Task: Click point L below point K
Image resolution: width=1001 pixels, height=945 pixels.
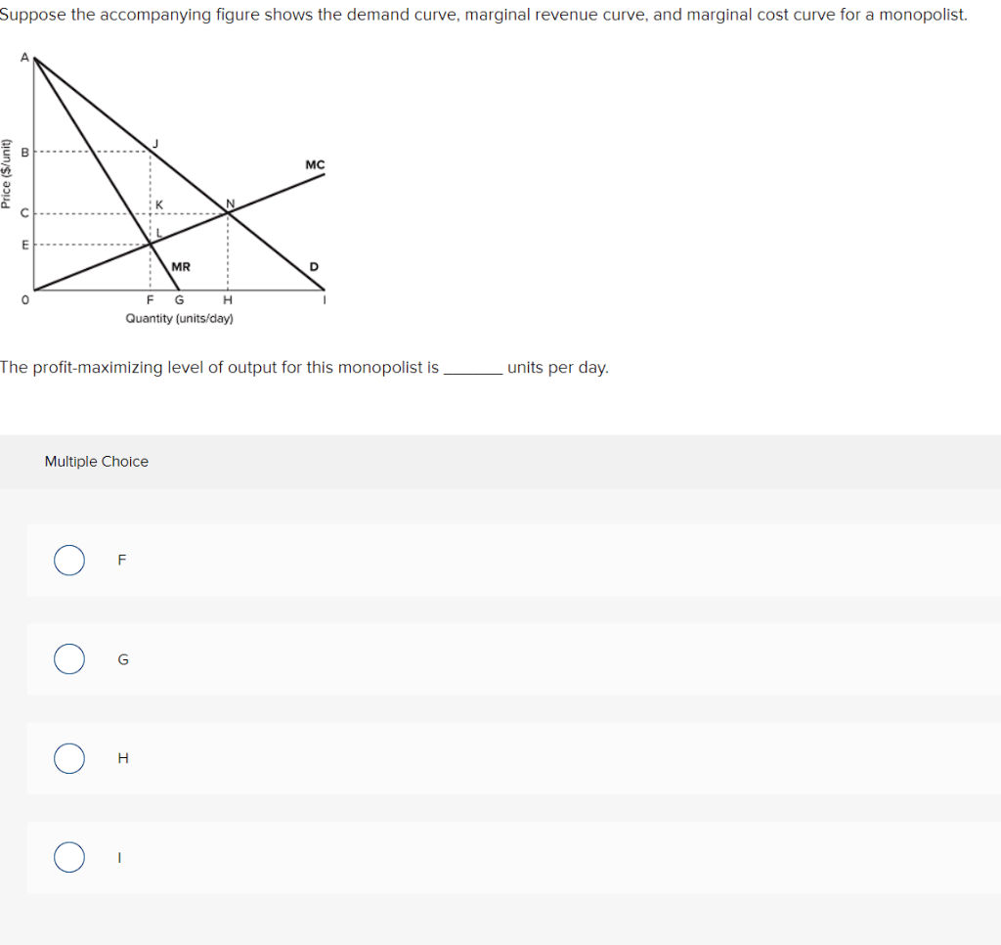Action: point(156,231)
